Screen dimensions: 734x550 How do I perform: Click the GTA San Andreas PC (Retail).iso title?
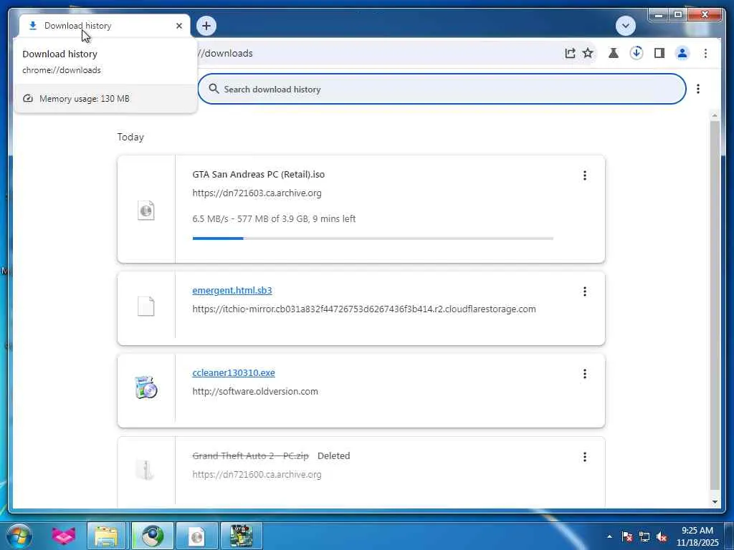[x=258, y=175]
